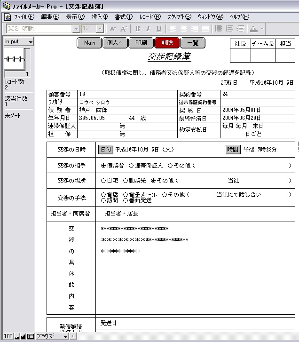299x342 pixels.
Task: Toggle underline formatting
Action: [x=159, y=29]
